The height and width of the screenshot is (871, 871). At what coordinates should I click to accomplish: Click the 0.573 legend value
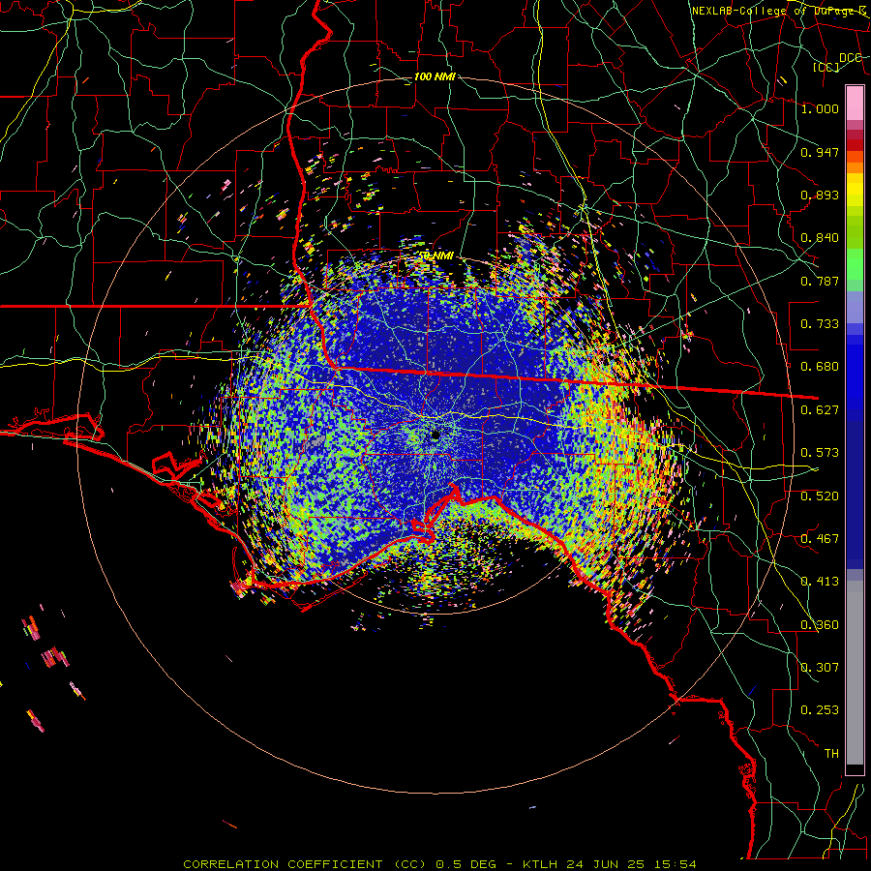[x=820, y=453]
